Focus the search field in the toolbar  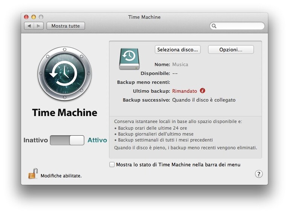click(x=237, y=26)
